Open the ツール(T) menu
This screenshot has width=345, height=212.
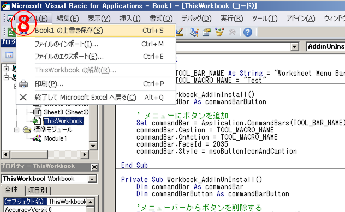tap(265, 19)
